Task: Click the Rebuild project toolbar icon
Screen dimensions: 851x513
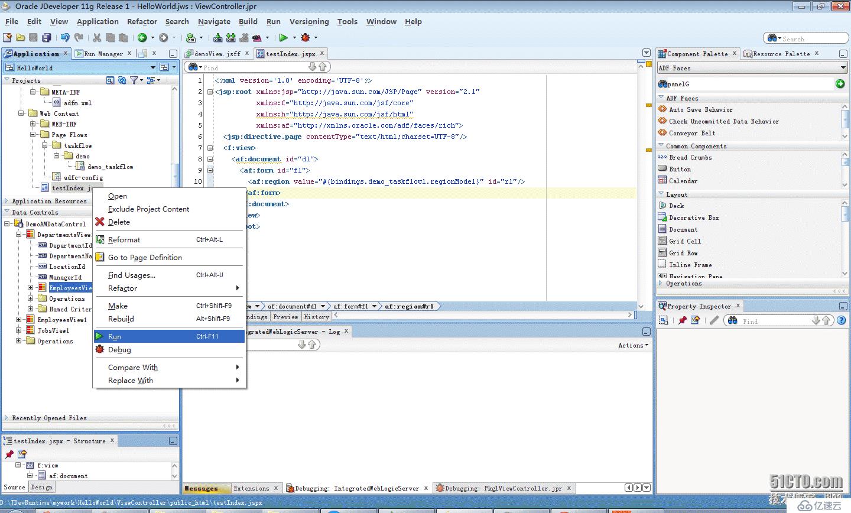Action: pyautogui.click(x=231, y=38)
